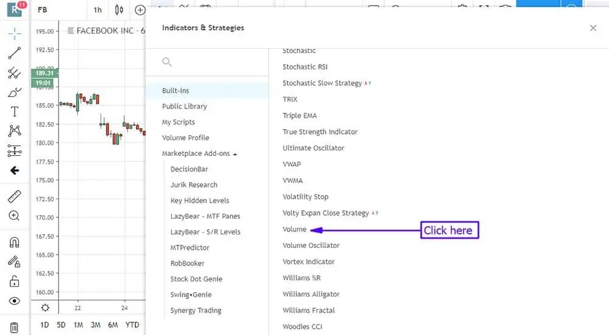Add the Volume Oscillator indicator

tap(311, 245)
